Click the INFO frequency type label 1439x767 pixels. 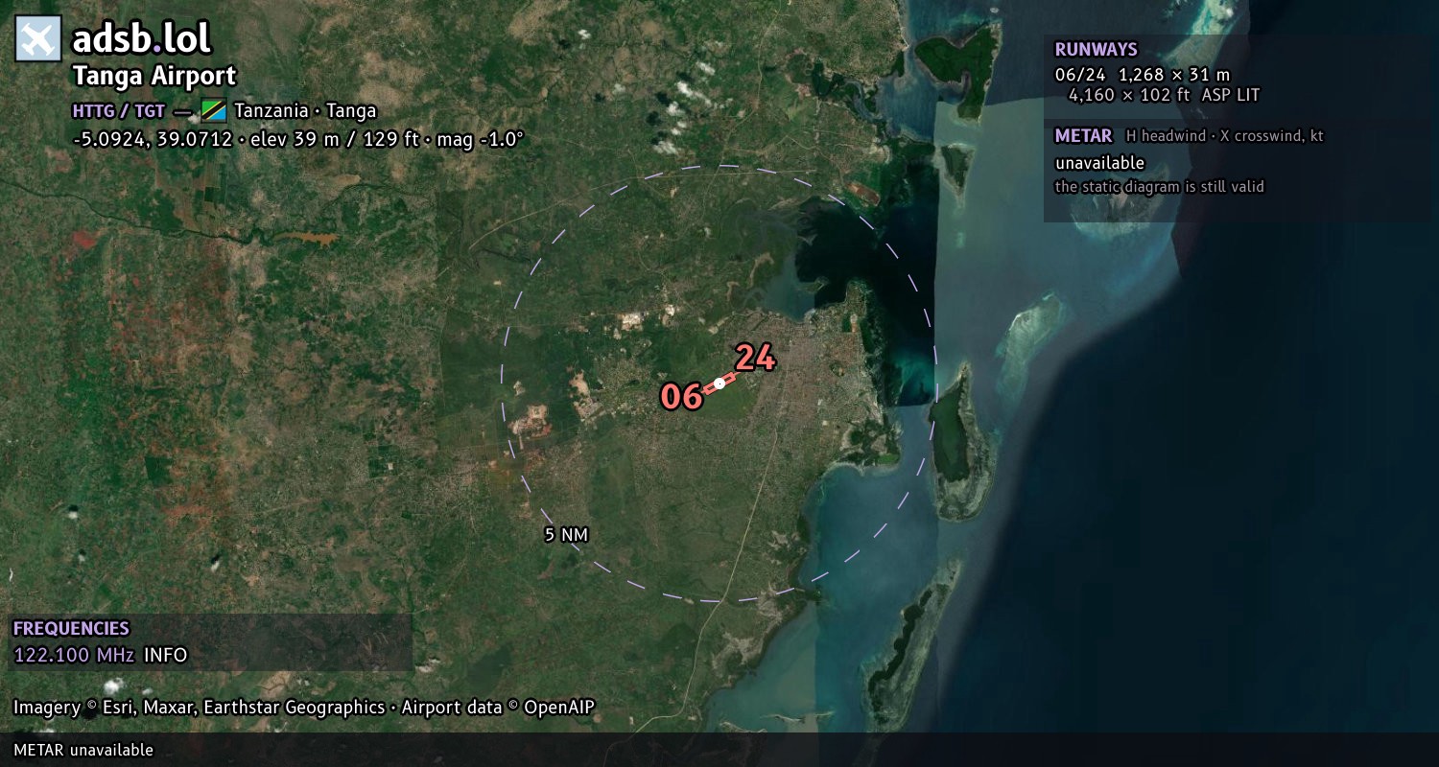166,656
